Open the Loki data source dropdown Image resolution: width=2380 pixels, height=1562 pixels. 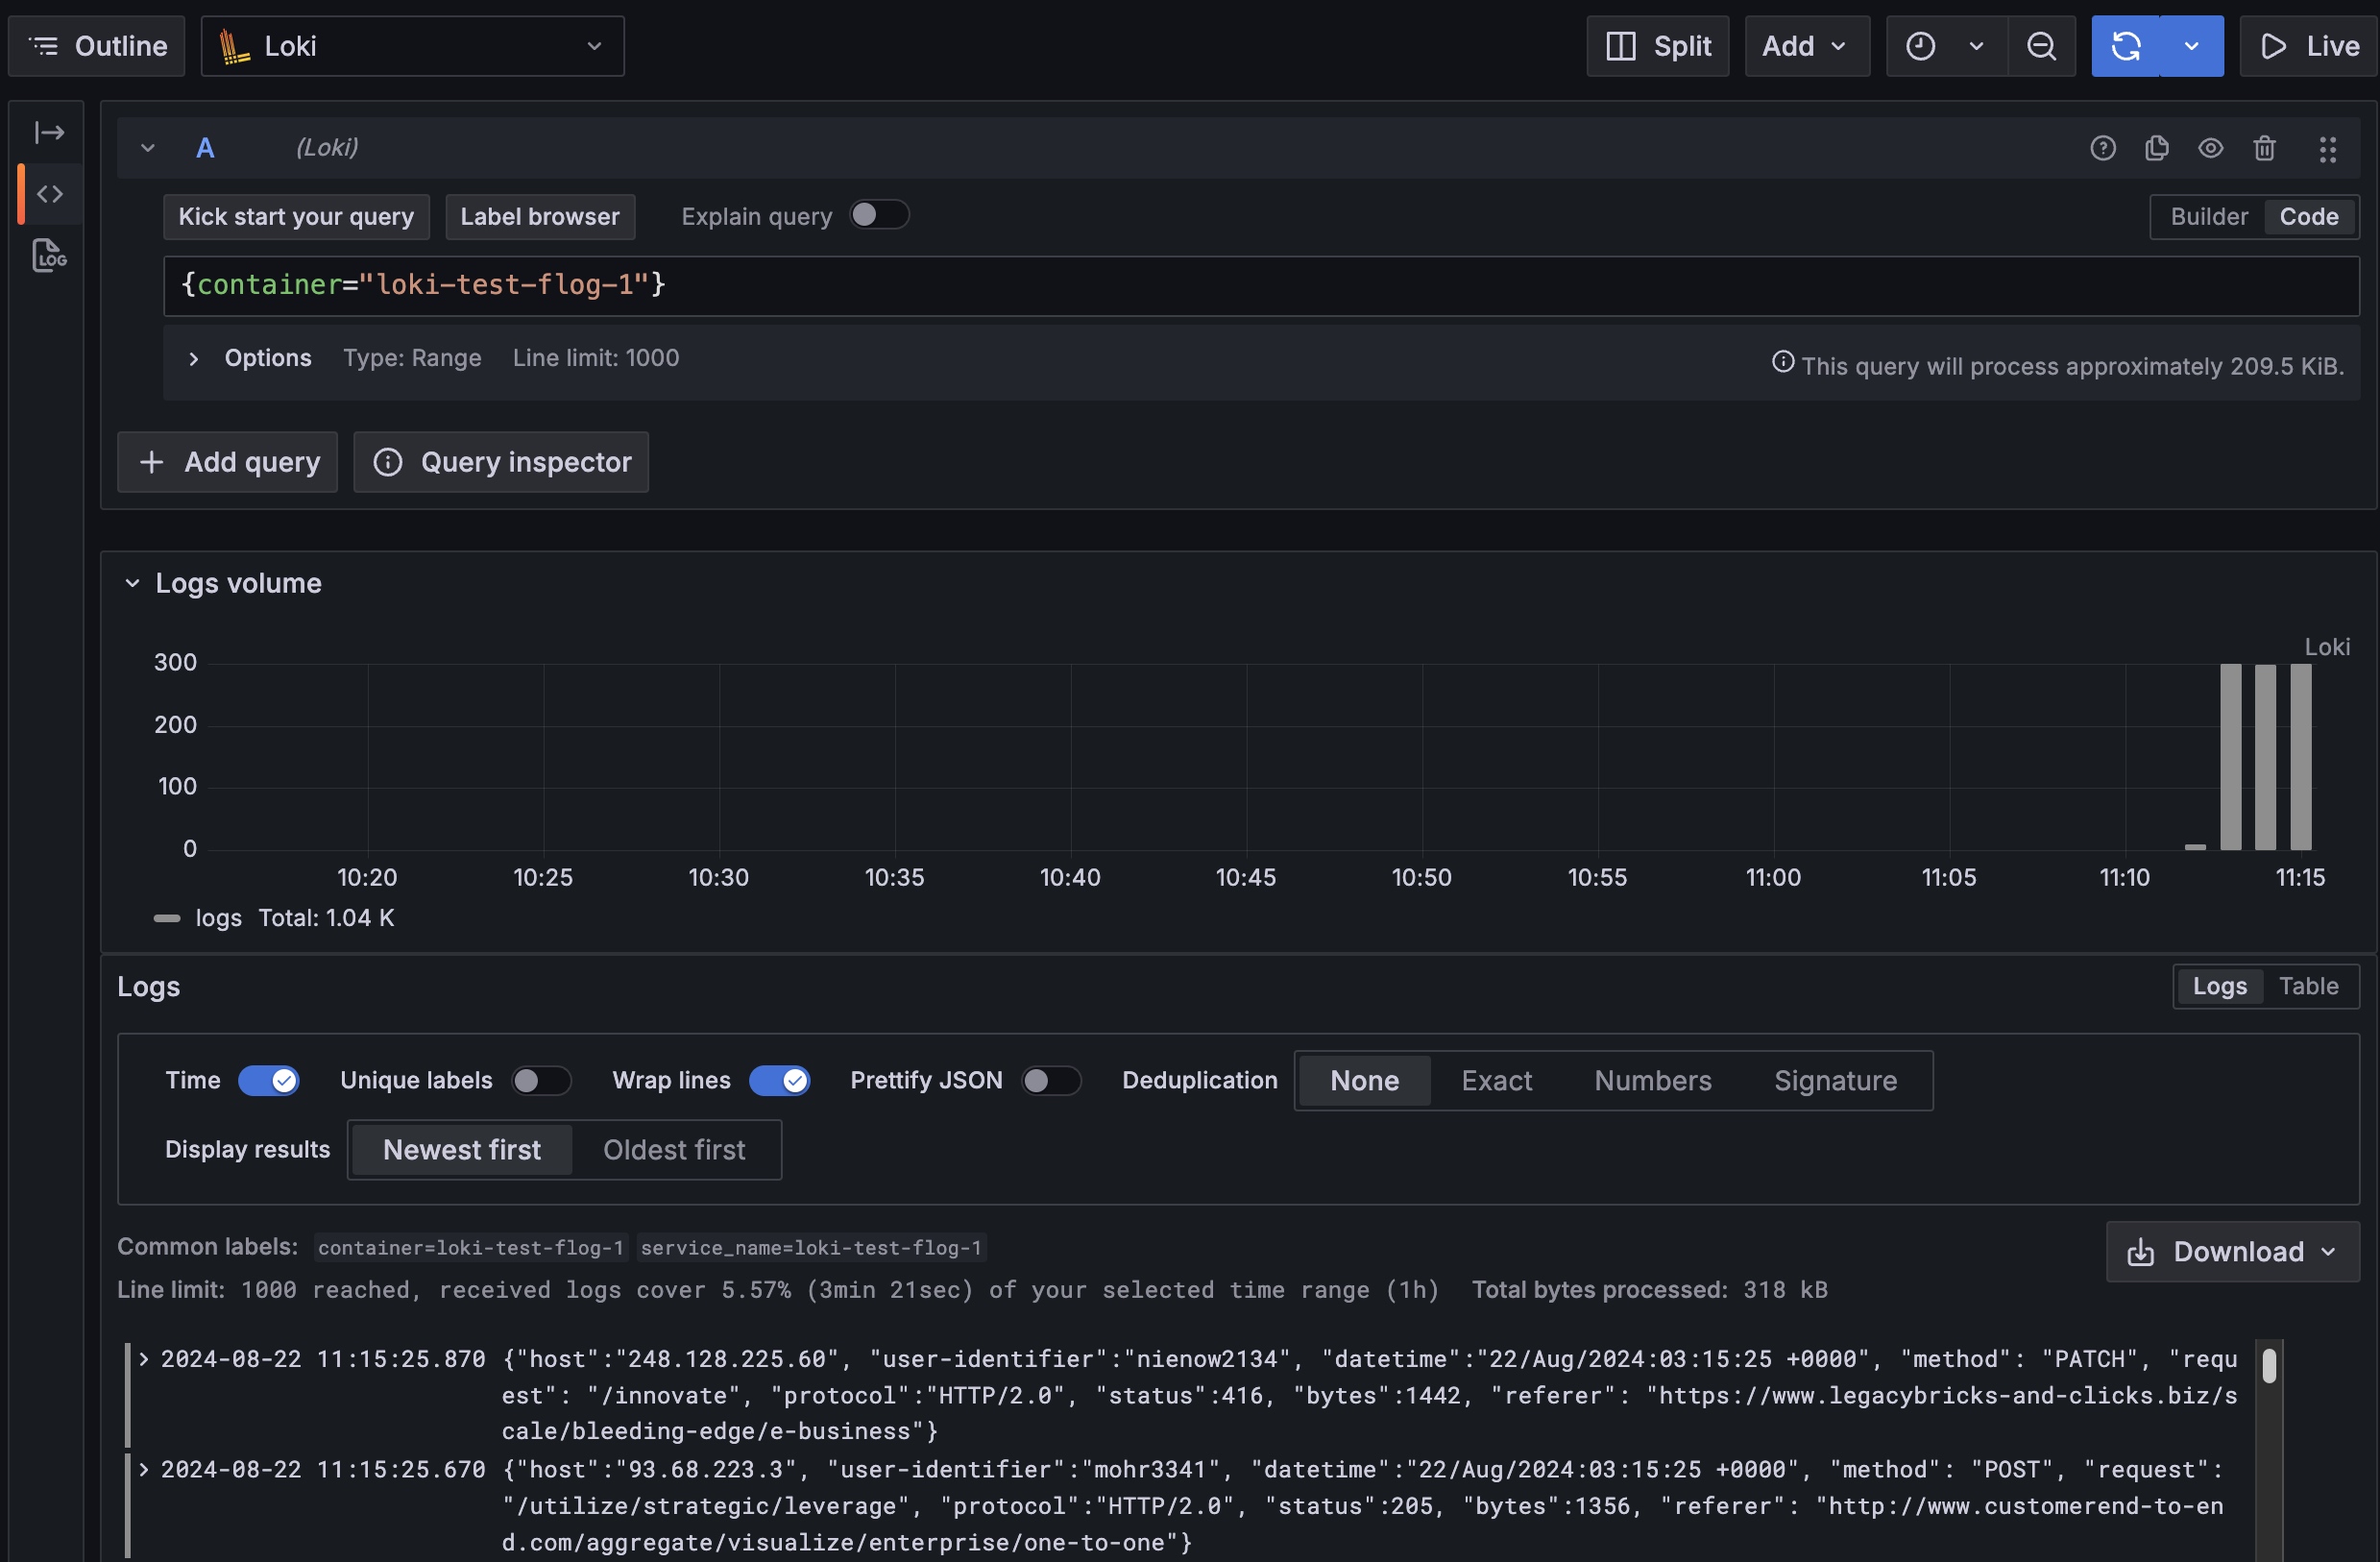(412, 46)
